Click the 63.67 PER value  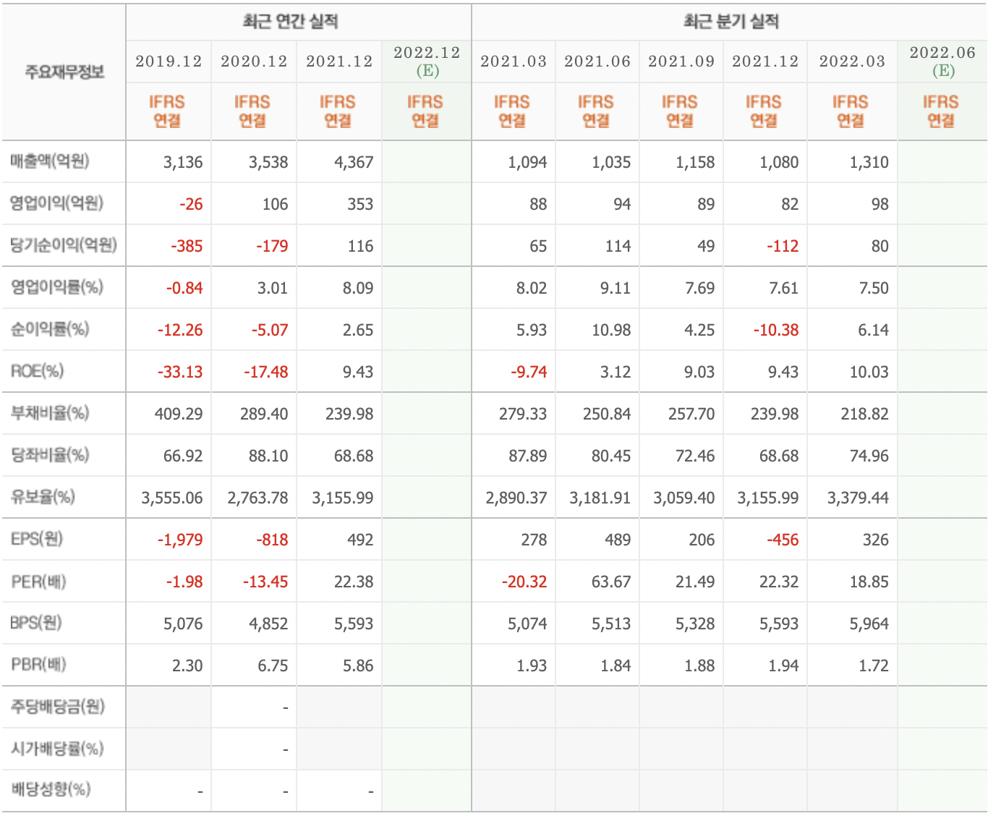point(611,582)
